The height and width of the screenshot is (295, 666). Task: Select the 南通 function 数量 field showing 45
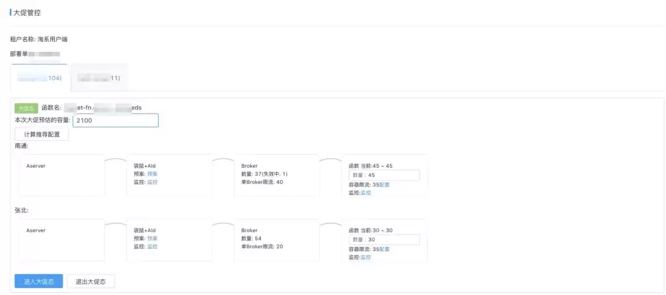(x=384, y=175)
